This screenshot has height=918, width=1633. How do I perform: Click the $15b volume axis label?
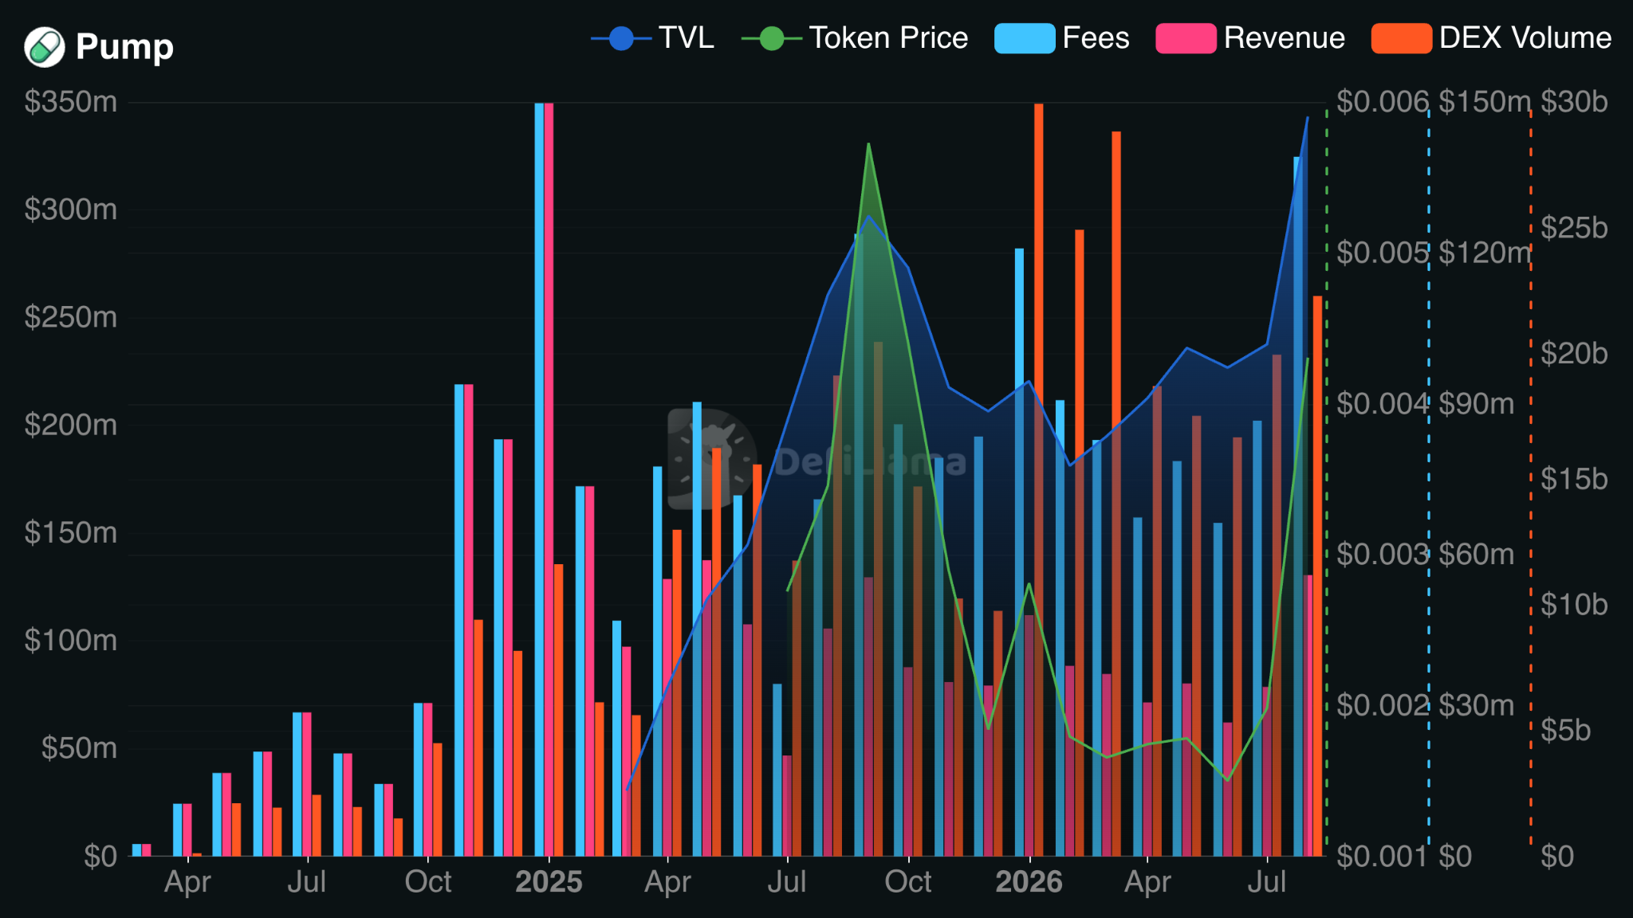[x=1574, y=479]
